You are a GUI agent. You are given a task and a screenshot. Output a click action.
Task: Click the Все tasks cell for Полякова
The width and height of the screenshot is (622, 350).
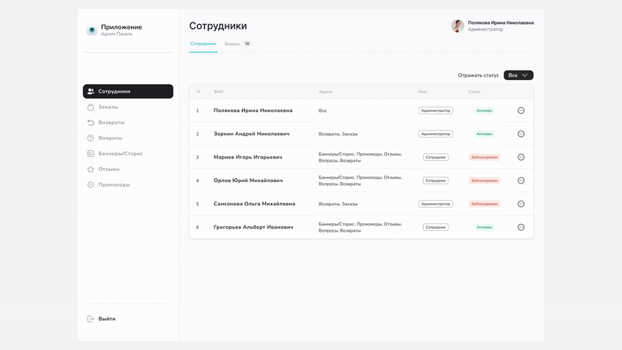(x=323, y=110)
